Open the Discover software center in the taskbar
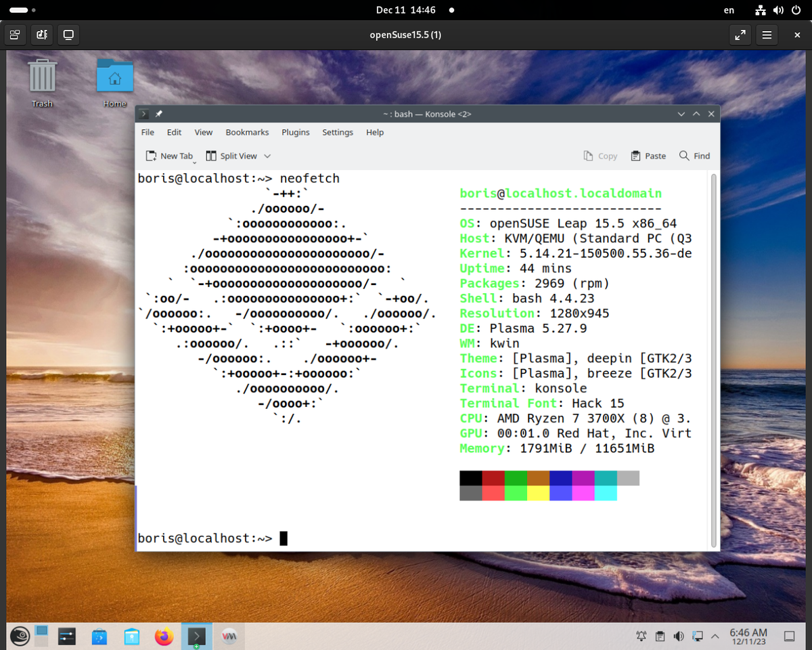Image resolution: width=812 pixels, height=650 pixels. tap(99, 636)
